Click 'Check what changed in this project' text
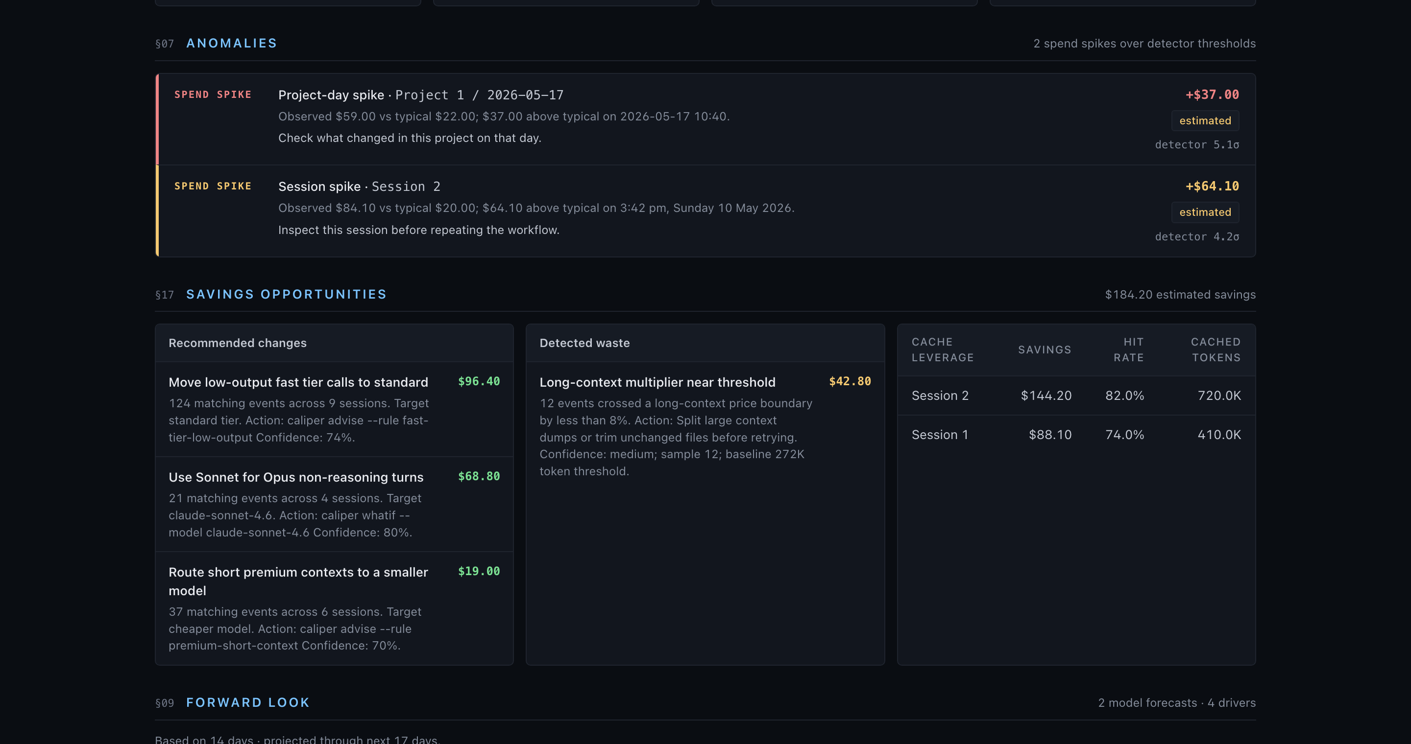This screenshot has height=744, width=1411. 410,138
